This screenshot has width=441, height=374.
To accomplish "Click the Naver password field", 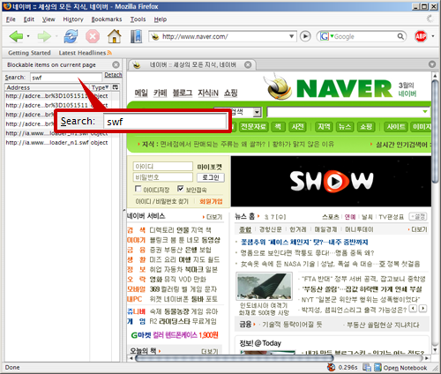I will [x=163, y=177].
